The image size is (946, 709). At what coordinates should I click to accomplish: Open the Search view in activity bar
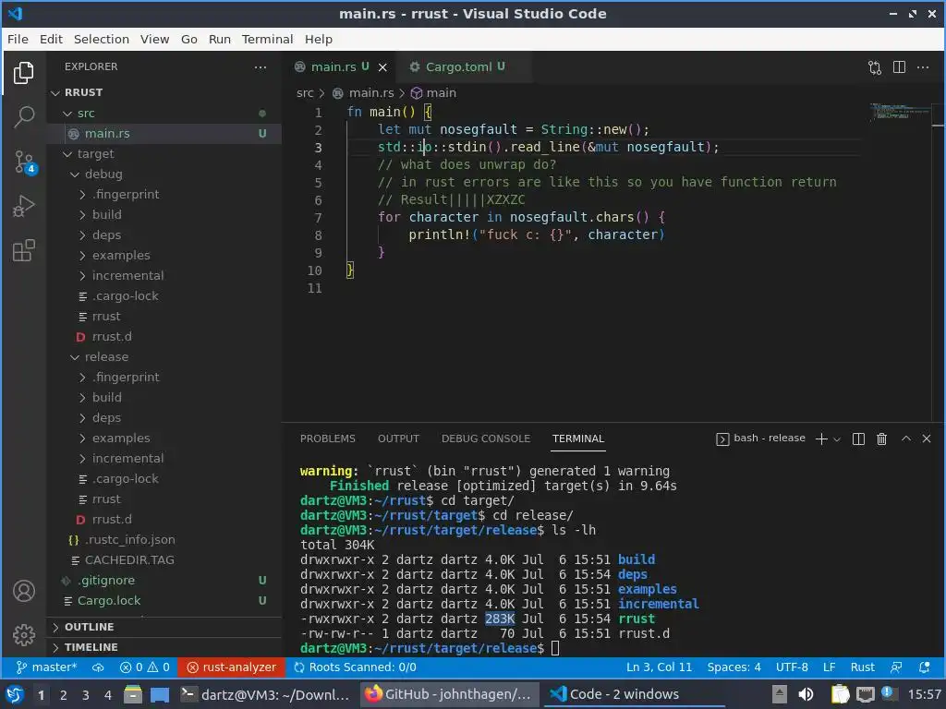pyautogui.click(x=23, y=117)
